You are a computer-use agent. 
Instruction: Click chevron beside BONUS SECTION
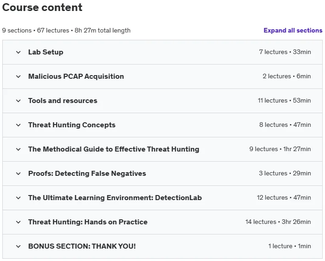(x=18, y=246)
